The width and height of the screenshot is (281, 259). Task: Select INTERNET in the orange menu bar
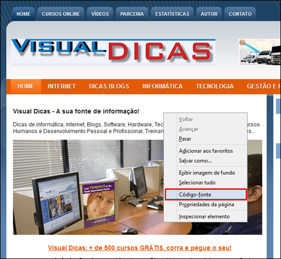coord(61,86)
